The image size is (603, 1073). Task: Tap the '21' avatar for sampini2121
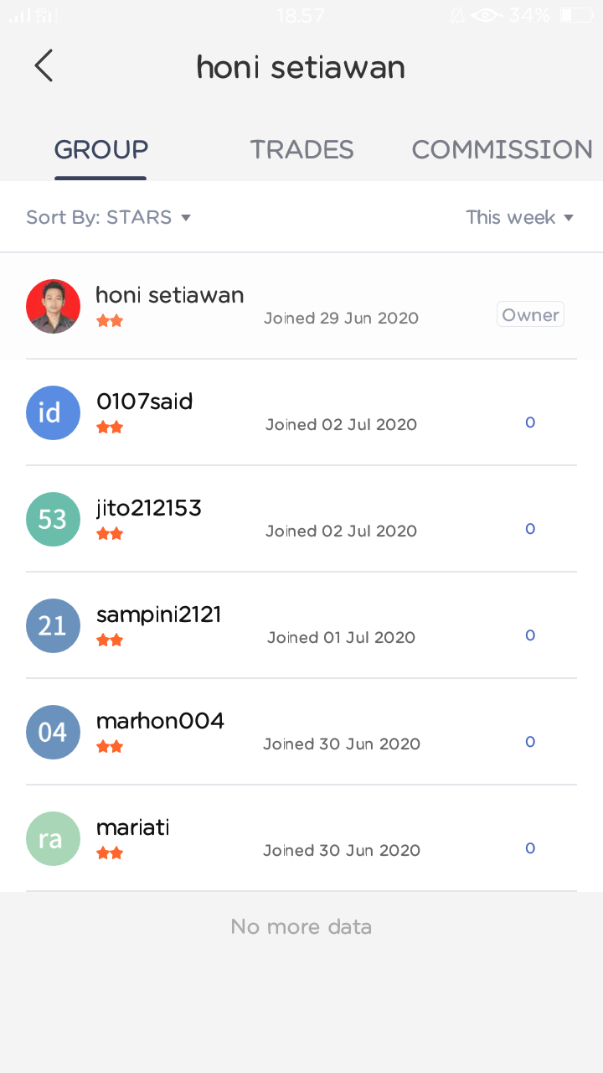click(x=53, y=625)
